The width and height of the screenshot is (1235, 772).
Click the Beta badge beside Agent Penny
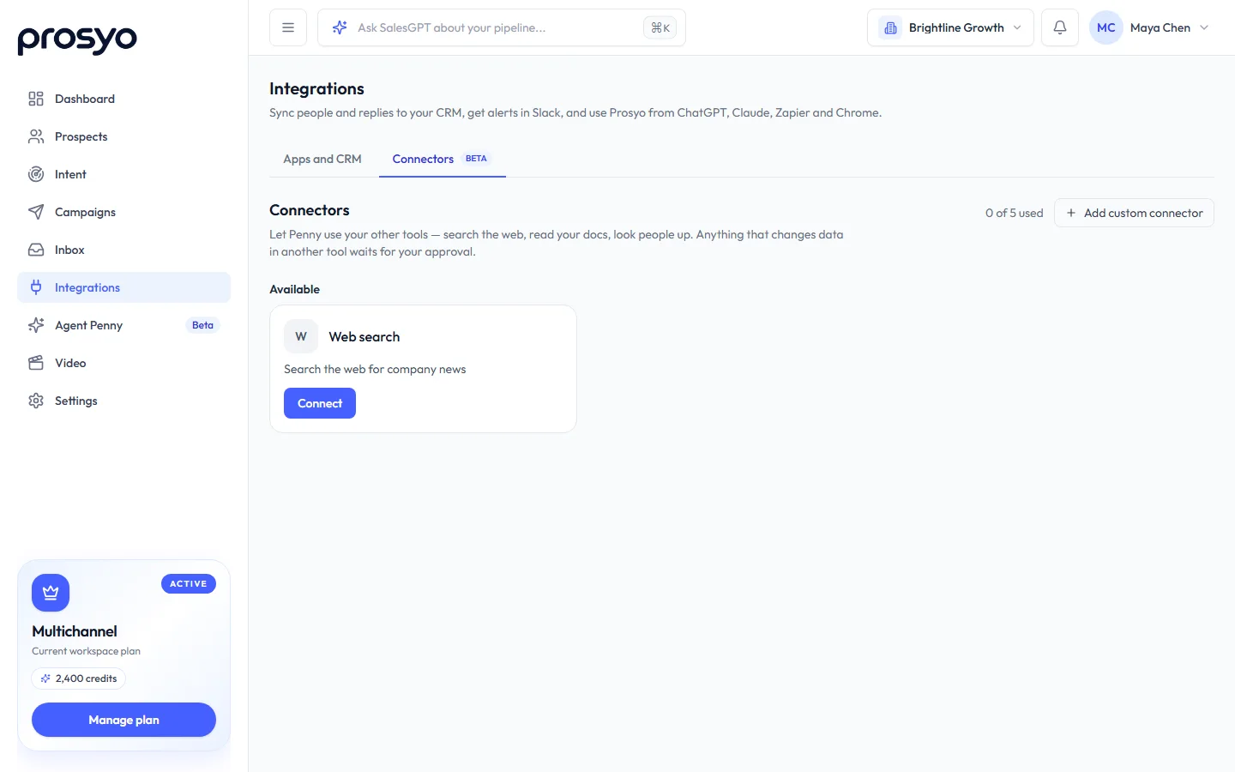202,325
